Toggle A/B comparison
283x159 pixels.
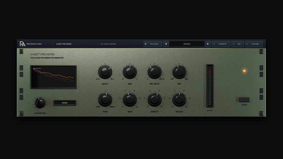tap(238, 44)
